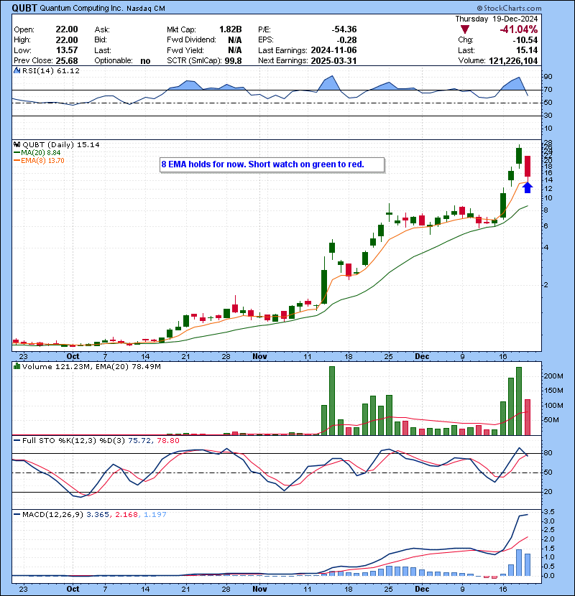
Task: Click the 8 EMA holds annotation text
Action: [262, 164]
